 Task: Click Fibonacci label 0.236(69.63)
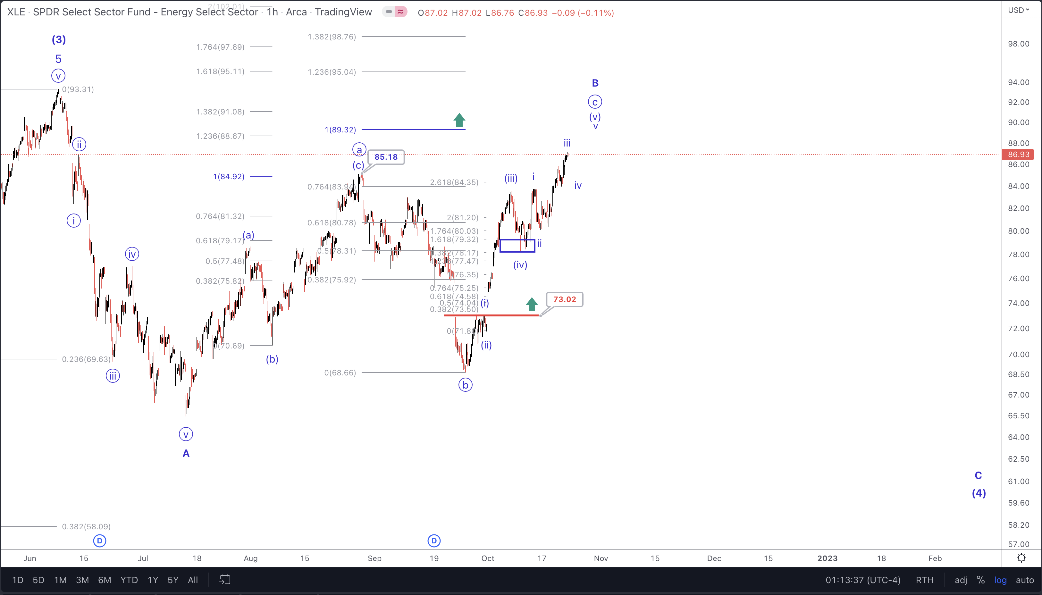(x=86, y=359)
